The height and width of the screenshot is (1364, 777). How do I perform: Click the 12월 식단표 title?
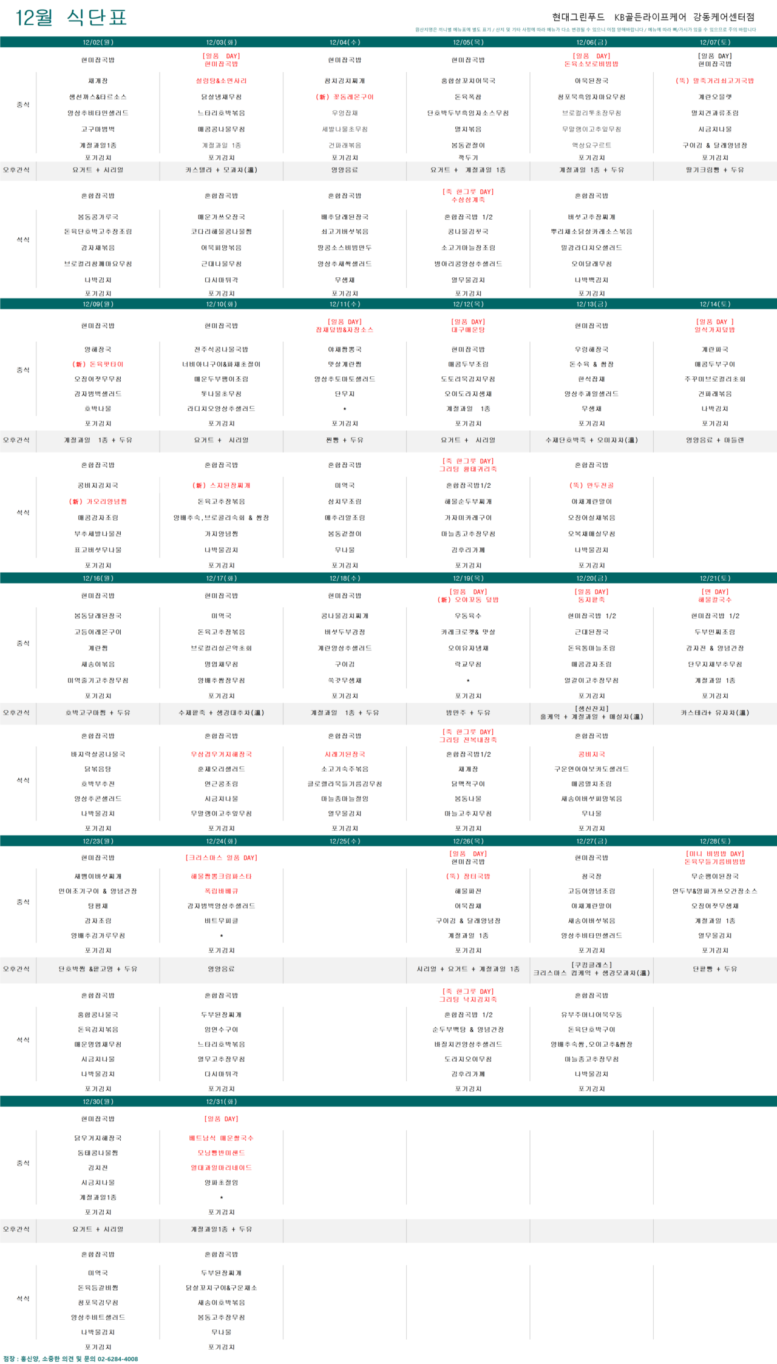[71, 18]
